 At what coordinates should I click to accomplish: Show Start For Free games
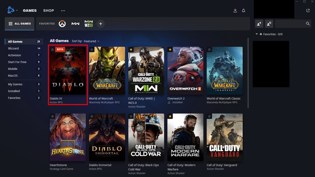click(24, 62)
